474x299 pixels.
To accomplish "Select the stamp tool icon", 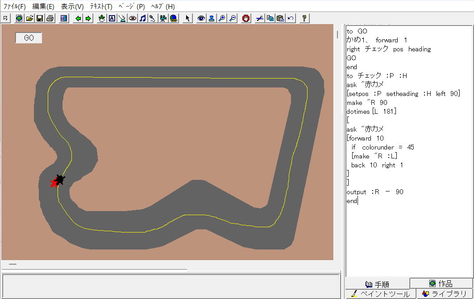I will point(212,18).
